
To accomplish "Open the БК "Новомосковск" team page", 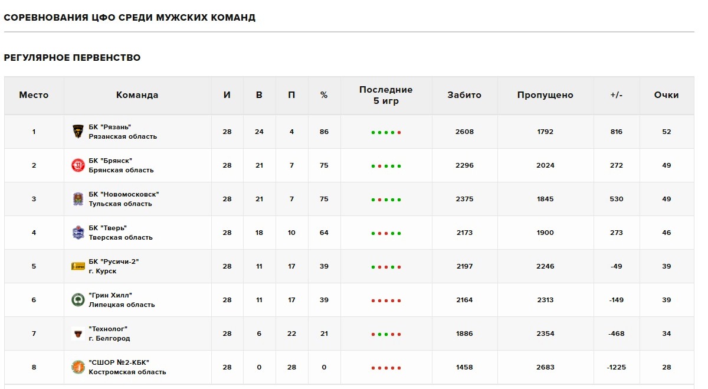I will [x=124, y=194].
